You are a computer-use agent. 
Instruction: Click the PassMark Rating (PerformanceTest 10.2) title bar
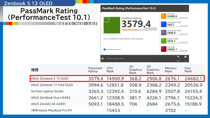(x=145, y=8)
